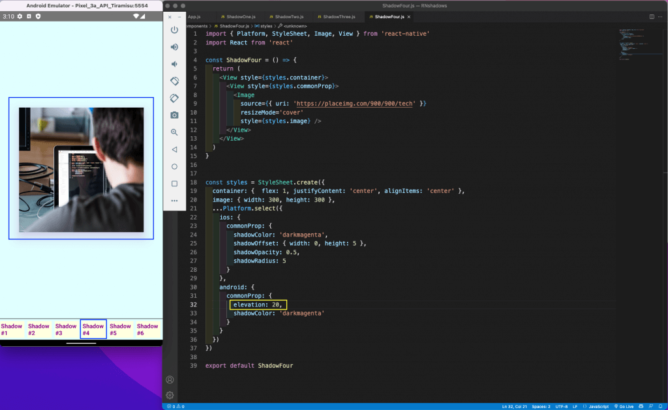The width and height of the screenshot is (668, 410).
Task: Open emulator extended controls three-dots icon
Action: (174, 201)
